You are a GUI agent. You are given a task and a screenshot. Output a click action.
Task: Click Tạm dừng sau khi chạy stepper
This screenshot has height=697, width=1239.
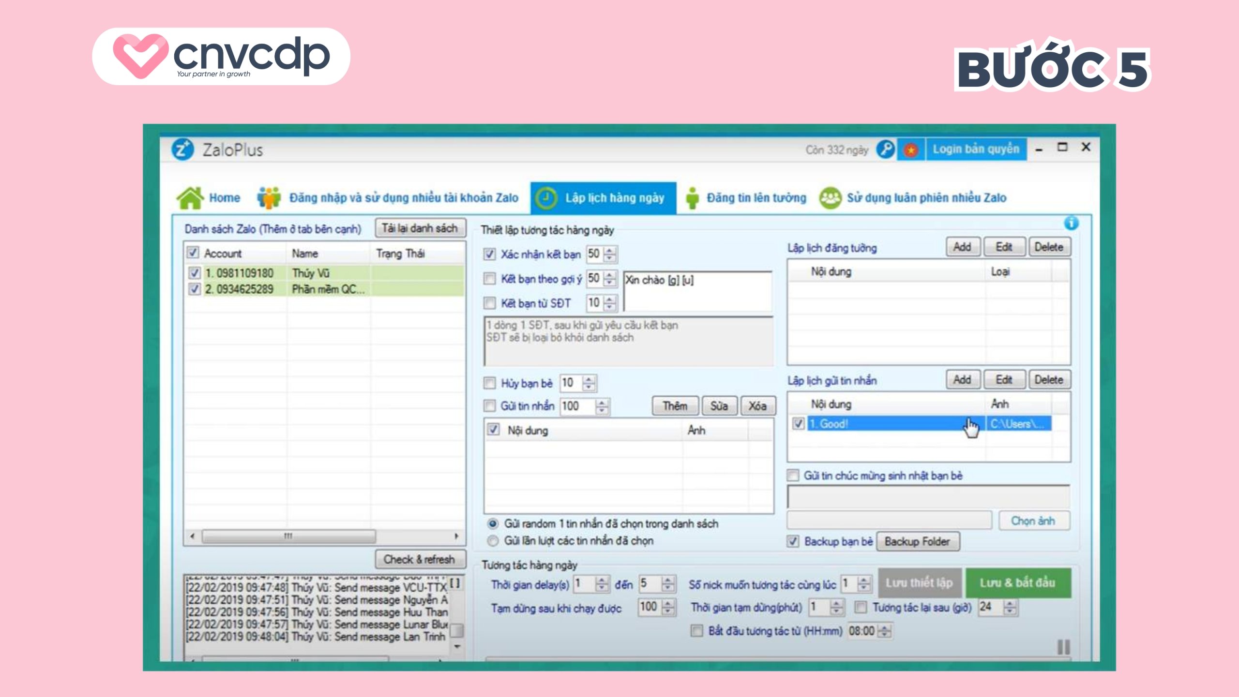(668, 607)
